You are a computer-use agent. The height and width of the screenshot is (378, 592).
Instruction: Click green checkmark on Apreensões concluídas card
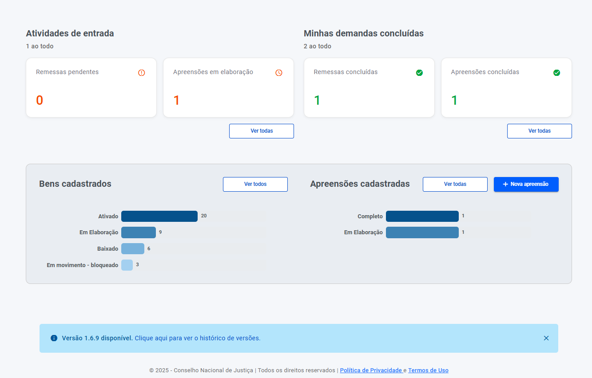pyautogui.click(x=556, y=73)
